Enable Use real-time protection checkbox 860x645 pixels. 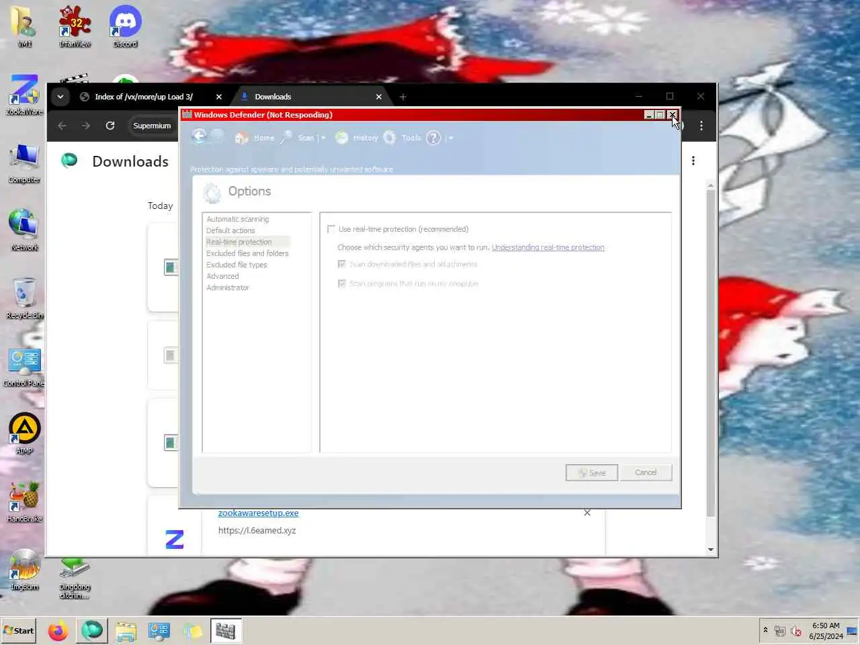pyautogui.click(x=331, y=229)
